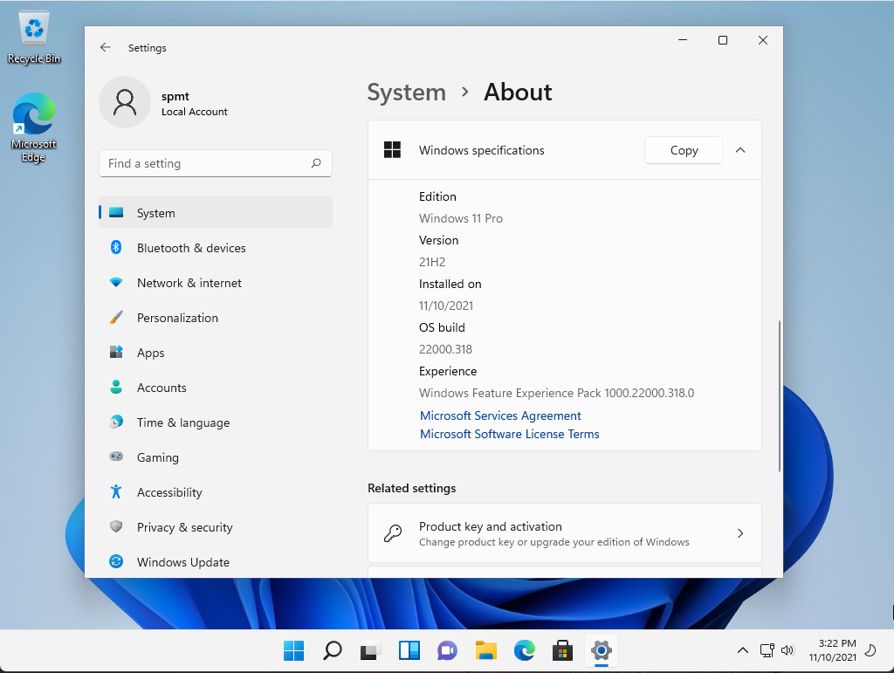Open the Time & language clock icon
Viewport: 894px width, 673px height.
point(116,422)
